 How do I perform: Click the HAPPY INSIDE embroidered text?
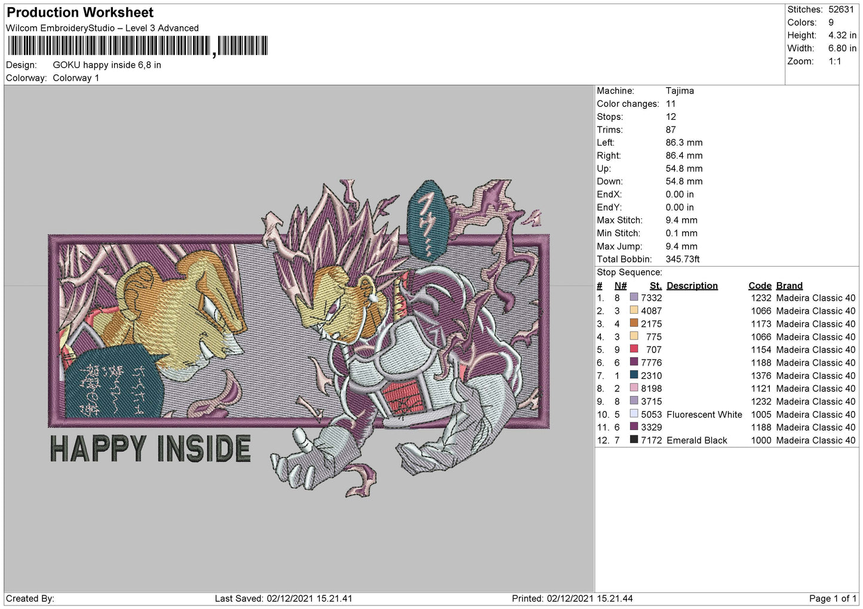150,449
